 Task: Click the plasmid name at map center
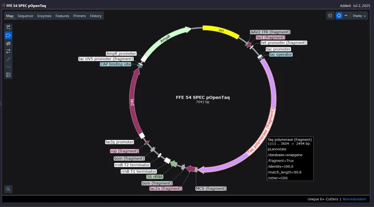click(x=203, y=97)
